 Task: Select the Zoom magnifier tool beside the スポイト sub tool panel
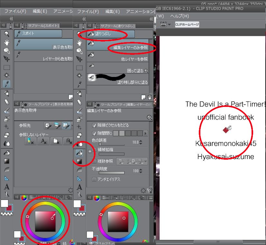tap(7, 34)
